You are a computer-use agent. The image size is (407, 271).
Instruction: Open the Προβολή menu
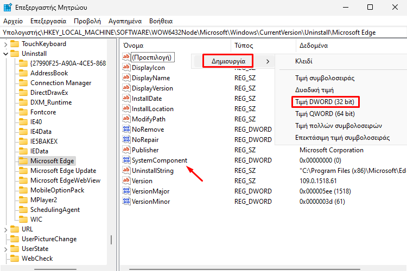87,21
